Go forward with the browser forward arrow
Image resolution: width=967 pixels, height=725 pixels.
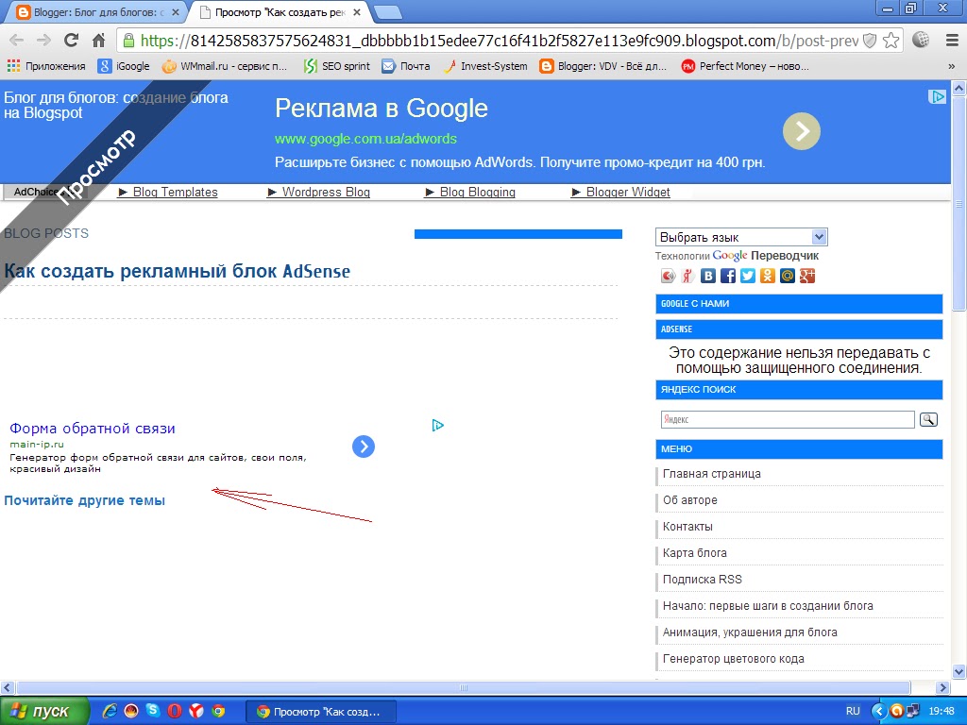[43, 41]
